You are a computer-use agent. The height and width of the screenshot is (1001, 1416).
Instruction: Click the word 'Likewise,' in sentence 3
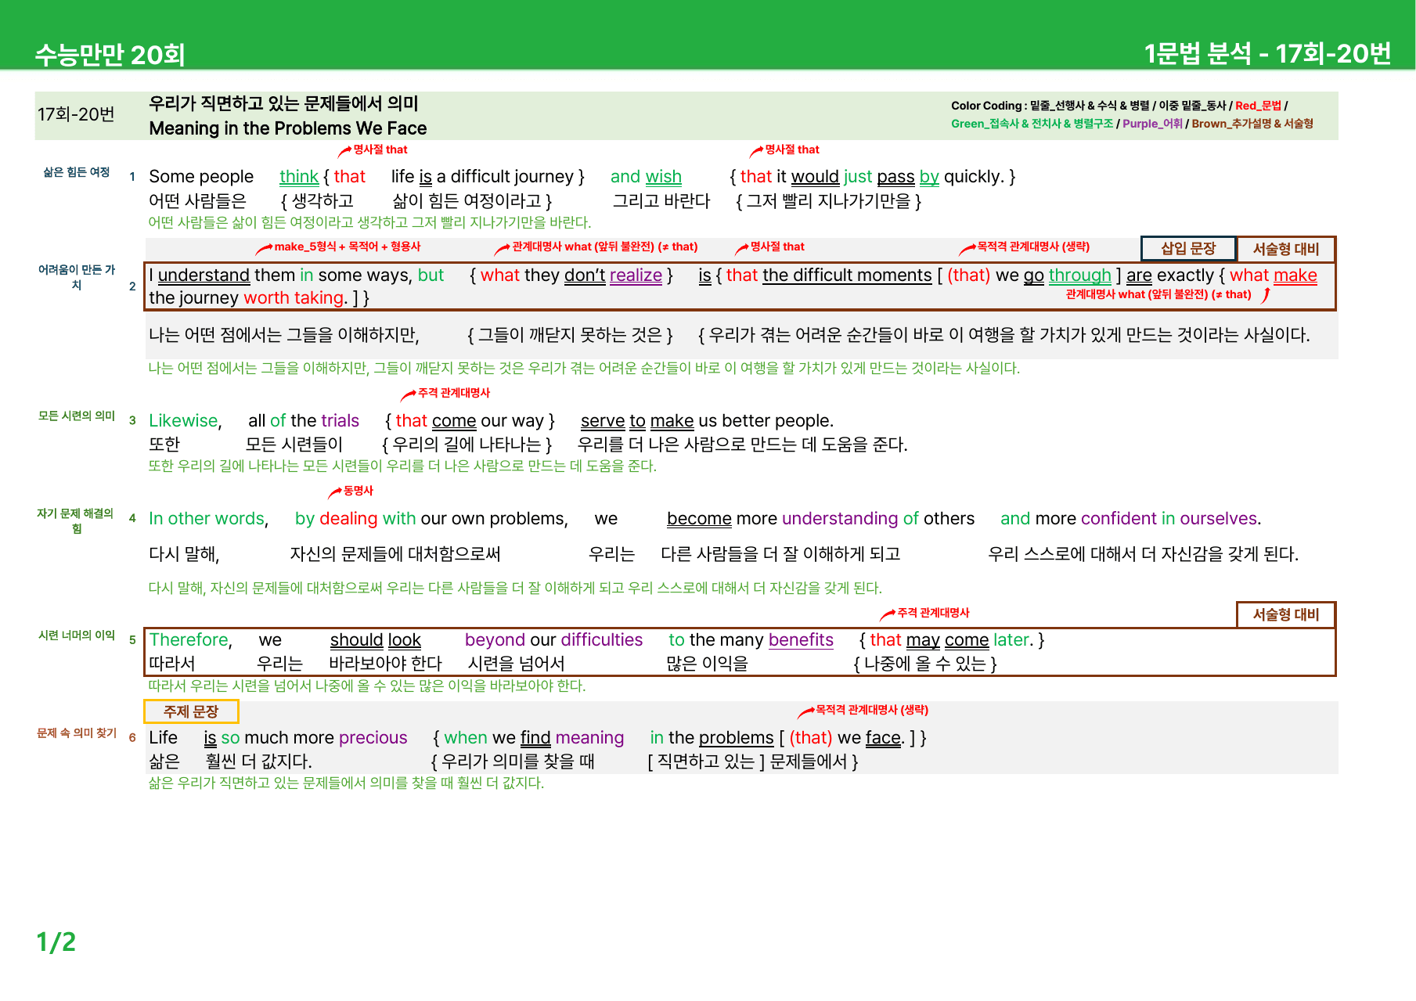(186, 421)
